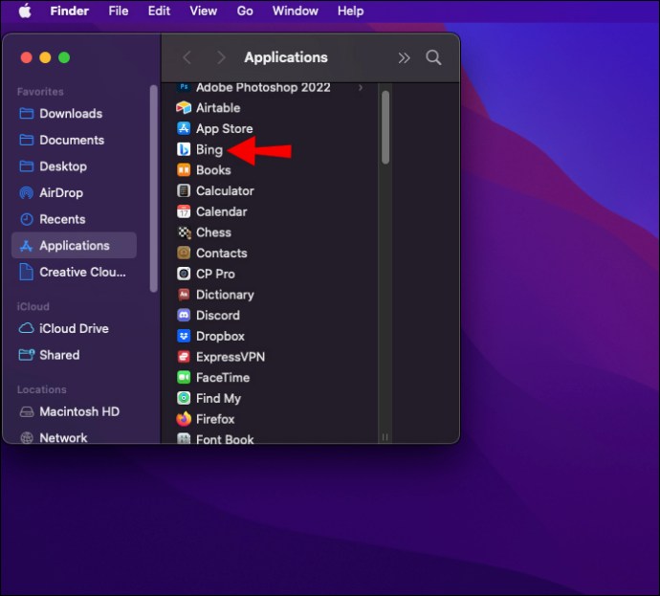The image size is (660, 596).
Task: Go back with the left chevron button
Action: tap(187, 57)
